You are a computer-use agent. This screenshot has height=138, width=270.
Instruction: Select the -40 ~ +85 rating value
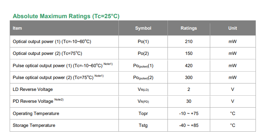[x=189, y=125]
